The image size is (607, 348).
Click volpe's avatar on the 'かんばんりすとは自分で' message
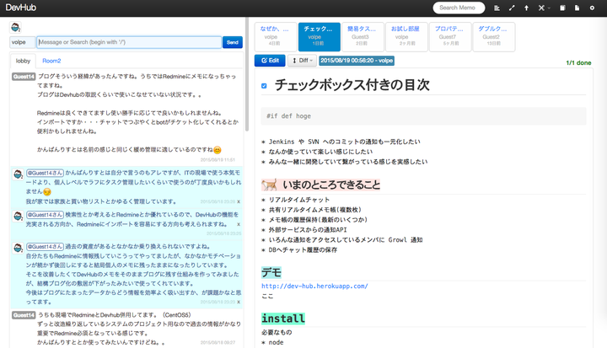(x=18, y=174)
